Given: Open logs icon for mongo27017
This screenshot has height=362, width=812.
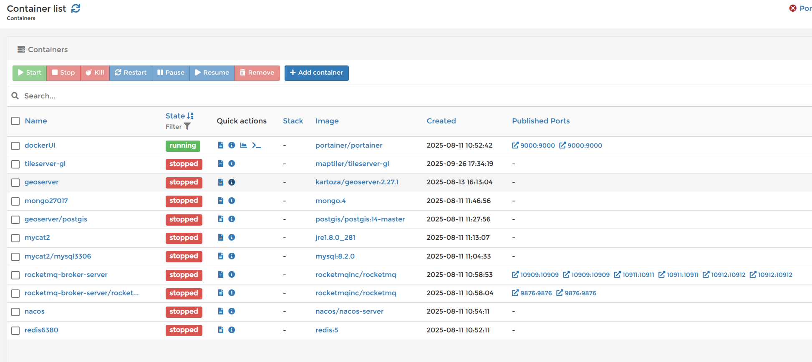Looking at the screenshot, I should point(220,201).
